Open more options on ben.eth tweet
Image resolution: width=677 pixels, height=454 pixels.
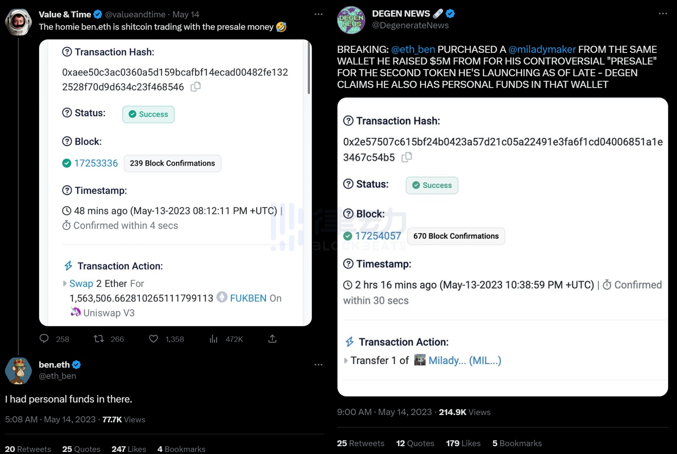click(x=319, y=365)
